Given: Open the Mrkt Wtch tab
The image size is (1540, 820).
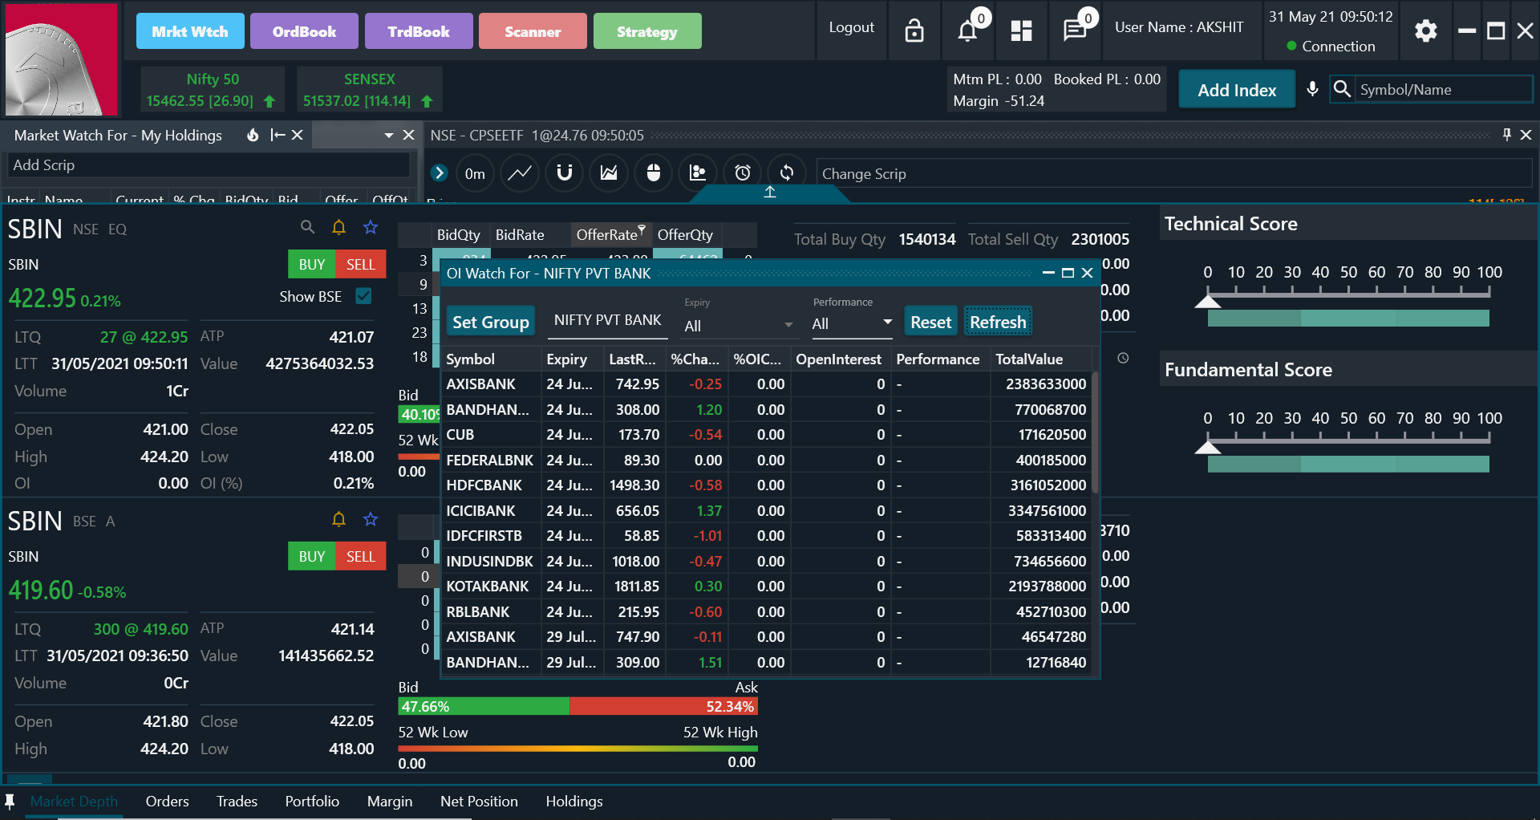Looking at the screenshot, I should (190, 31).
